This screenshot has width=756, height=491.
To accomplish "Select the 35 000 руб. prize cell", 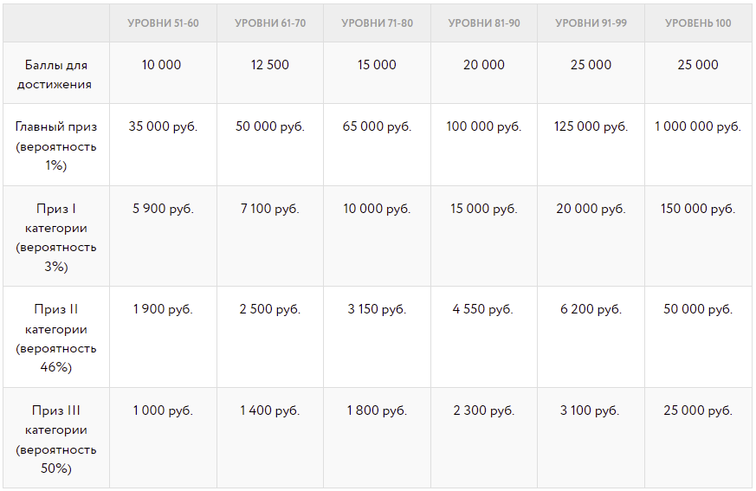I will point(163,126).
